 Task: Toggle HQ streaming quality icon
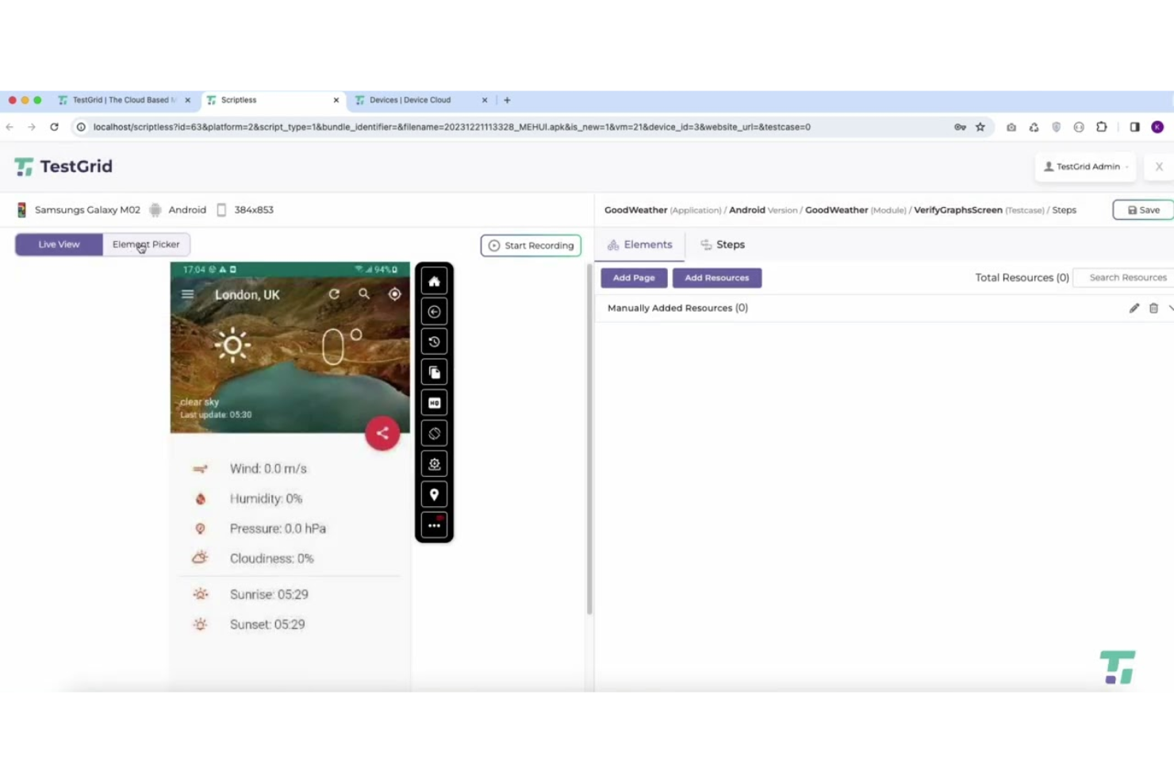click(x=434, y=402)
